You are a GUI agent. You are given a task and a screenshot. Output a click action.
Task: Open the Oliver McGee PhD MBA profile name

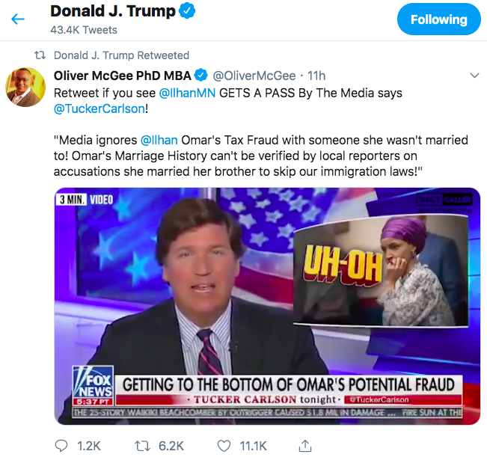[x=123, y=76]
